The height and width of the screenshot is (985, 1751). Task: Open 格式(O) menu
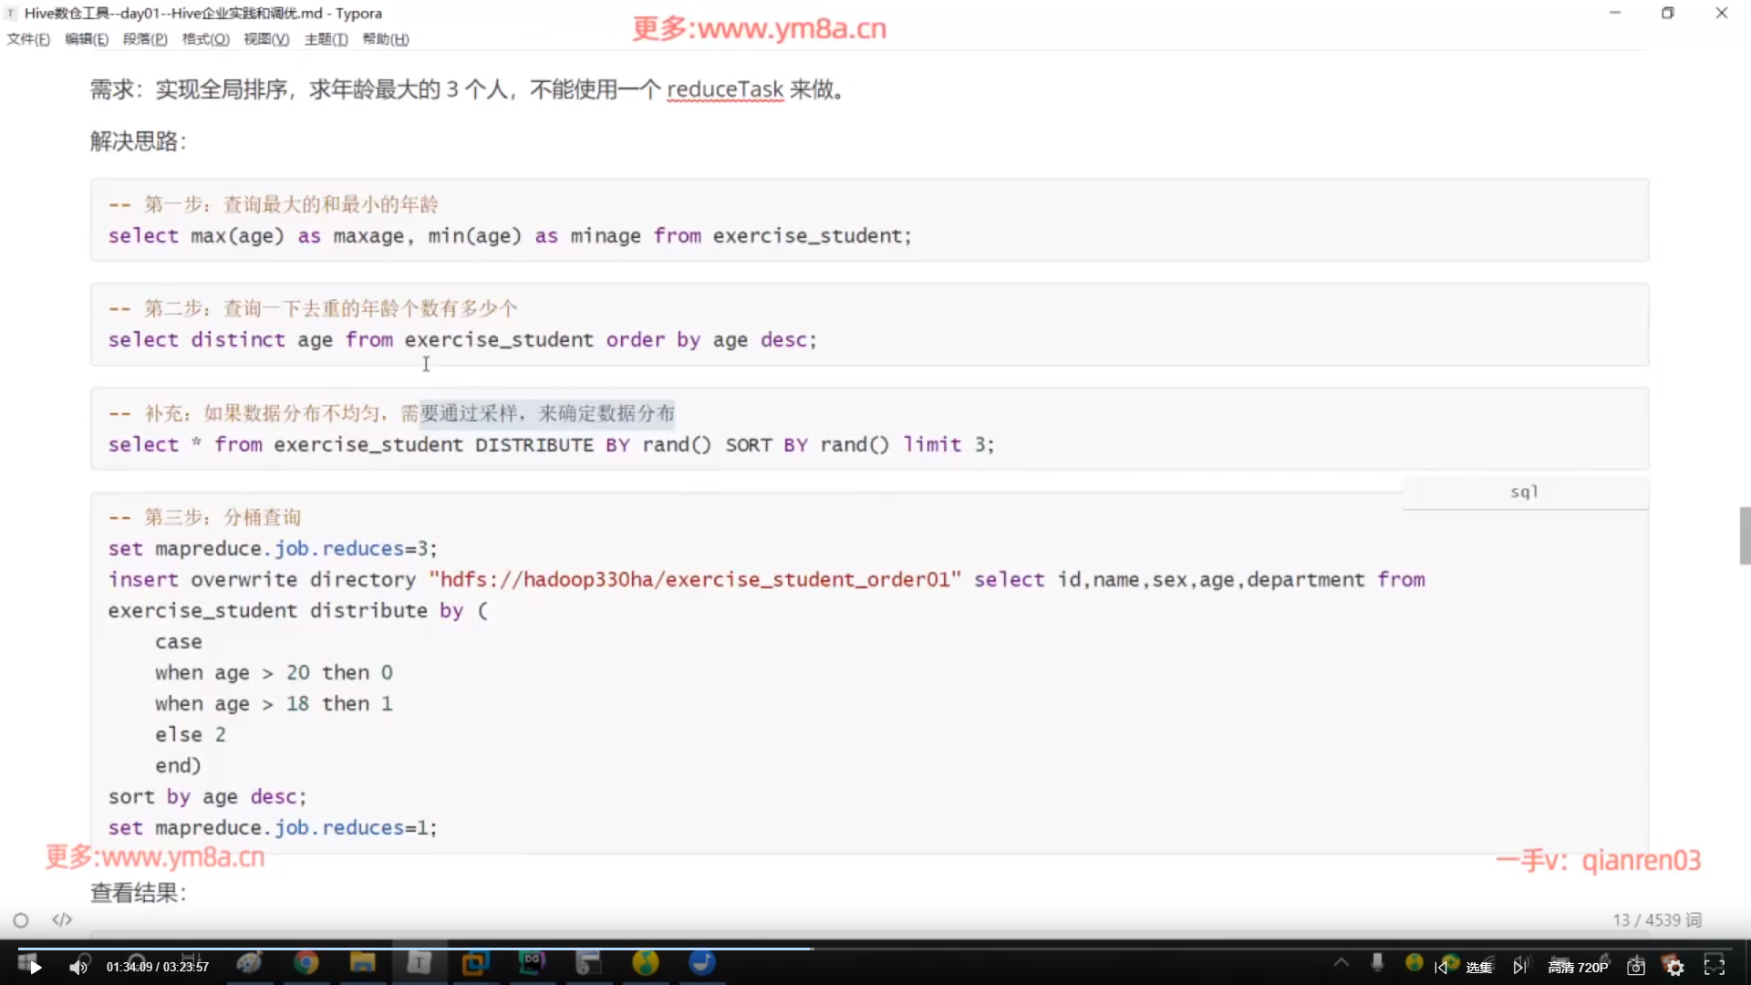click(x=205, y=39)
